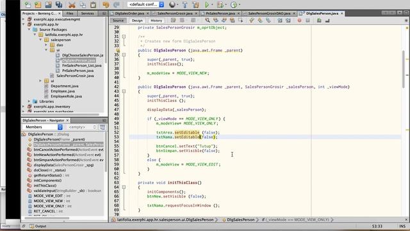Click the Output window icon in status bar

32,226
